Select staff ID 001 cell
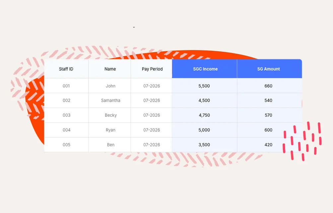The height and width of the screenshot is (213, 333). click(66, 86)
